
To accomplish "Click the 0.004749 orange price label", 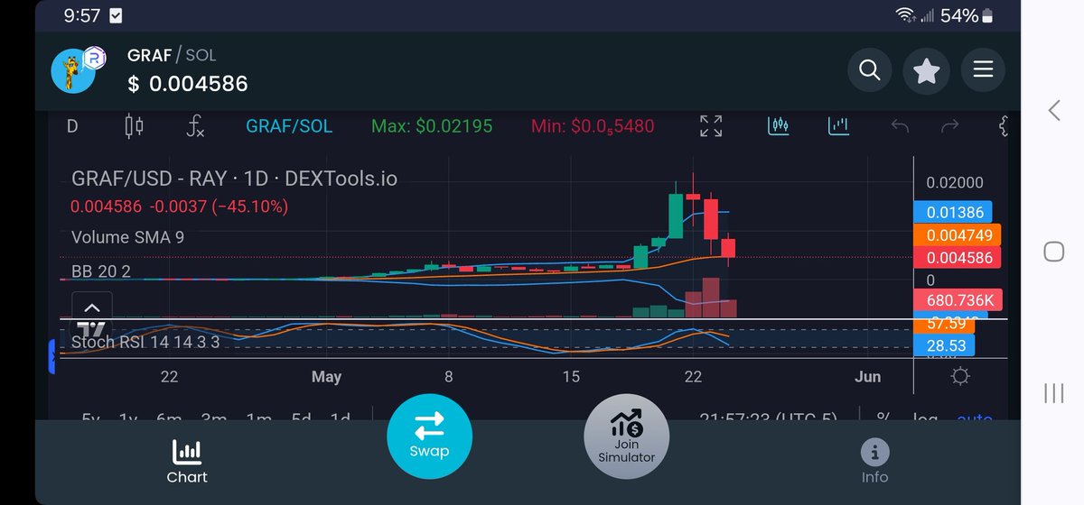I will pyautogui.click(x=958, y=235).
